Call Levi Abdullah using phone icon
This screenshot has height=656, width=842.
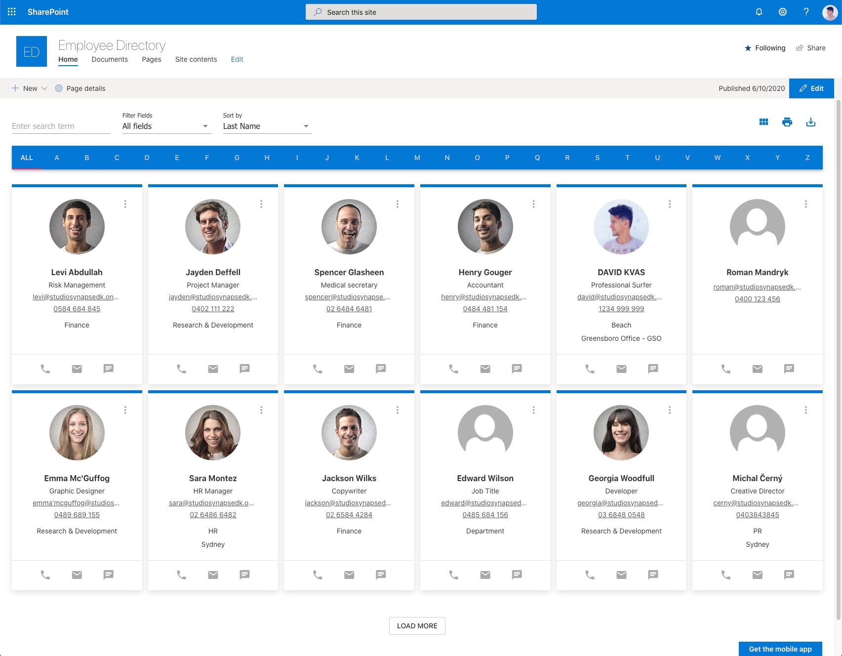tap(45, 369)
